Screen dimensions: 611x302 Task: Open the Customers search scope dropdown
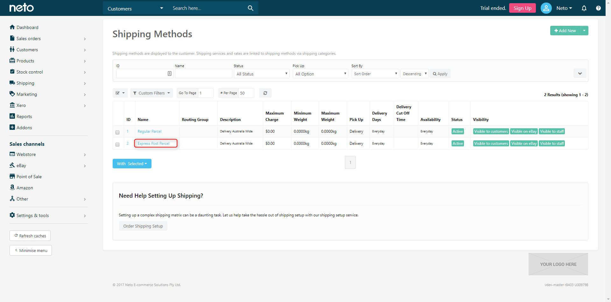[x=135, y=8]
